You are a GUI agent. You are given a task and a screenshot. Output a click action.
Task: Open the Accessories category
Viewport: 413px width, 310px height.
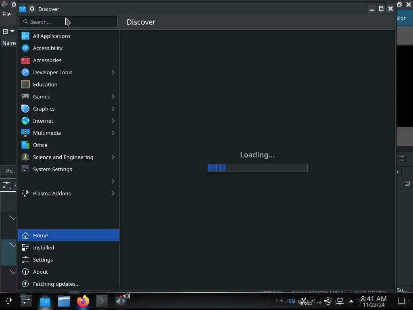[x=69, y=60]
